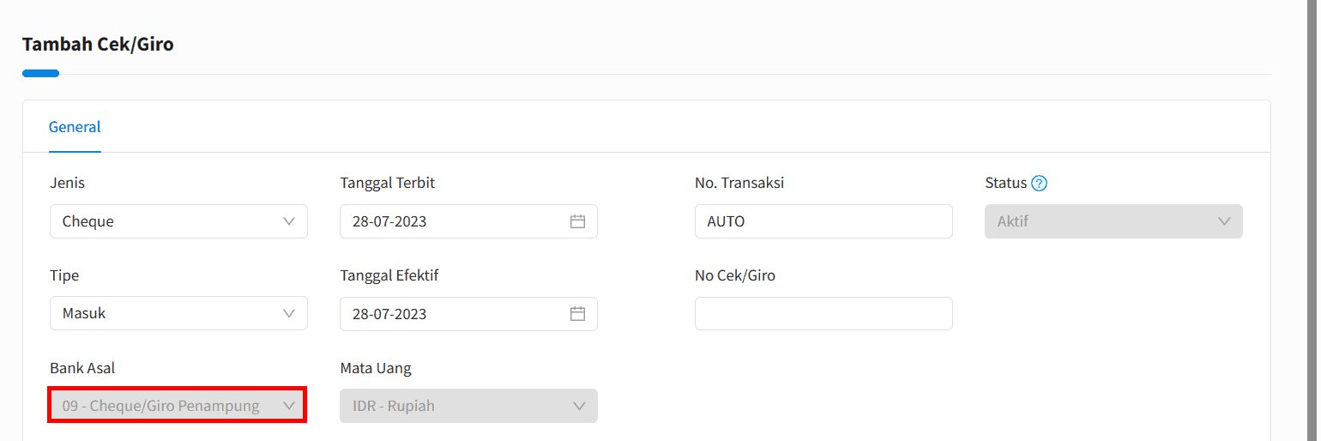Focus the No. Transaksi field with AUTO
Screen dimensions: 1321x441
click(x=823, y=221)
